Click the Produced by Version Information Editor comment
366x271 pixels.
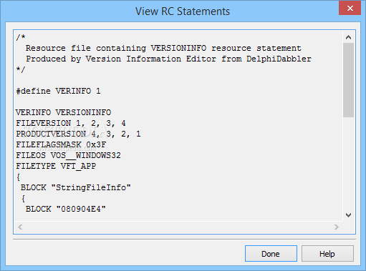169,59
